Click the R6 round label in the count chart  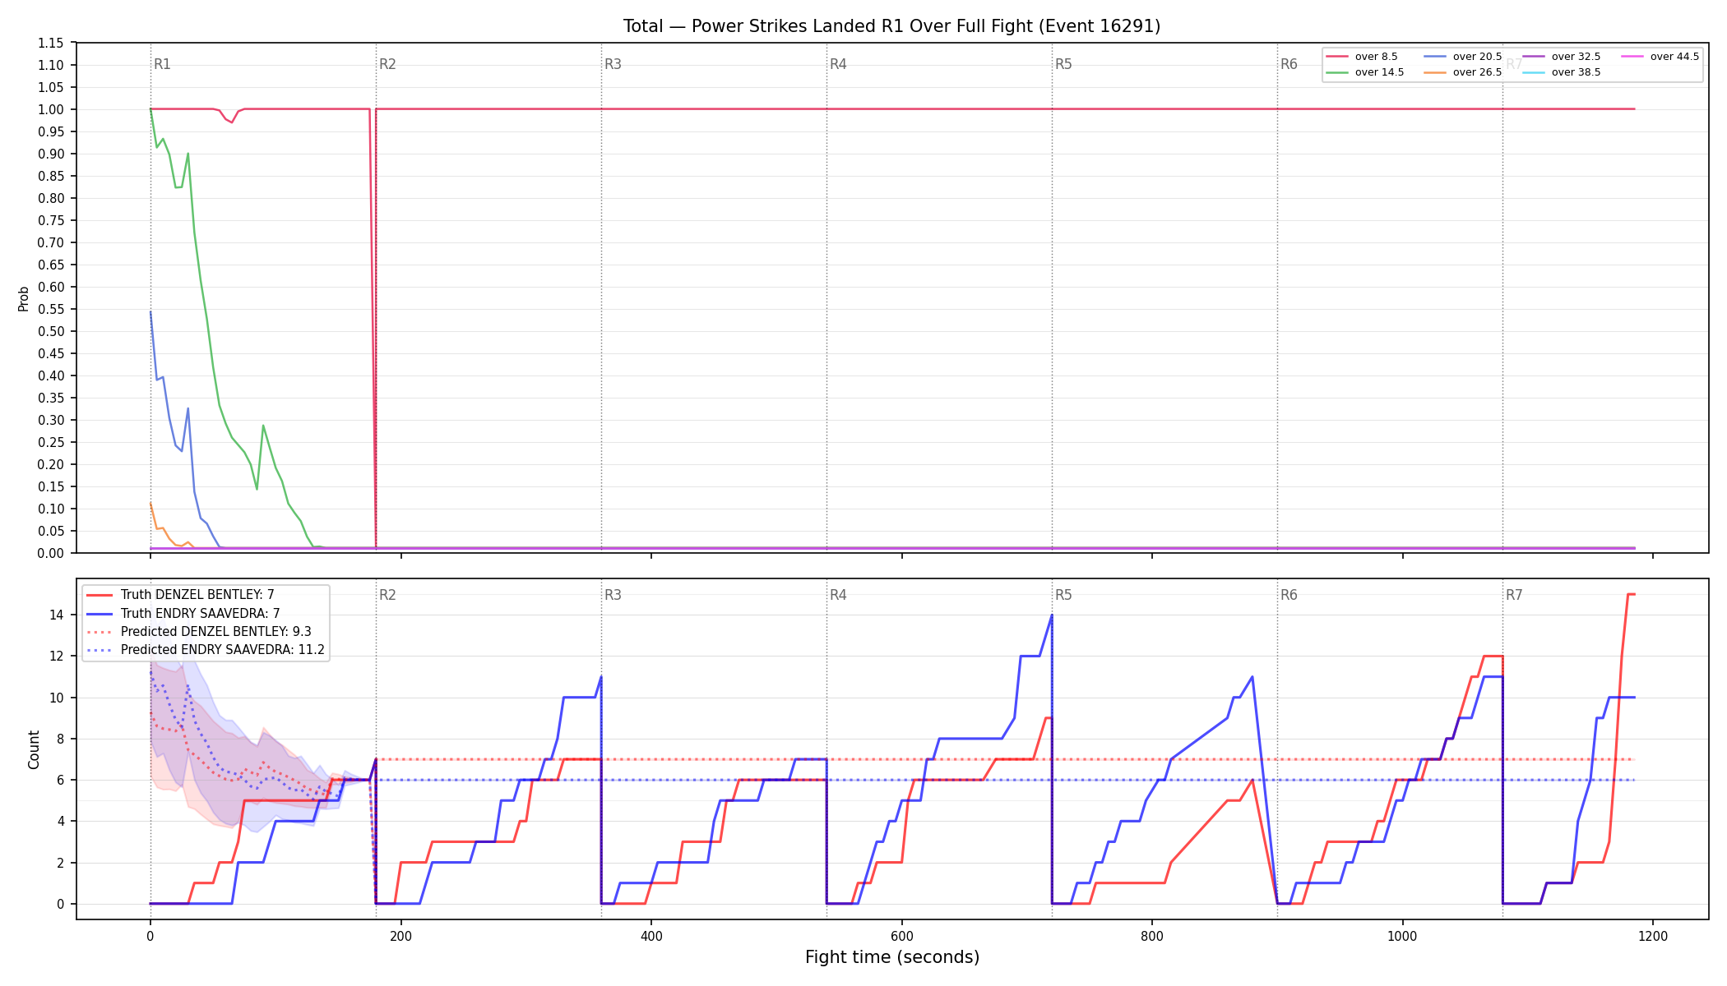tap(1289, 595)
